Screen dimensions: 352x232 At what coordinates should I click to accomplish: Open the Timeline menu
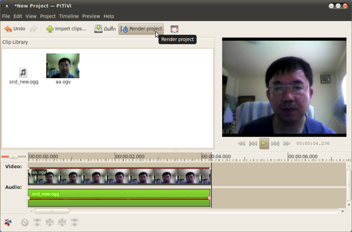click(x=69, y=16)
